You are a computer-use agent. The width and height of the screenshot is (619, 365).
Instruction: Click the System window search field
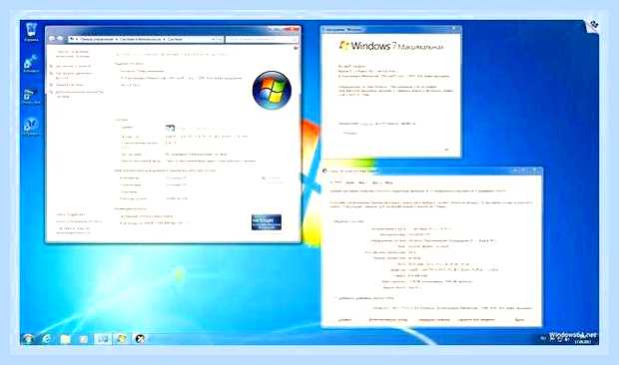262,40
